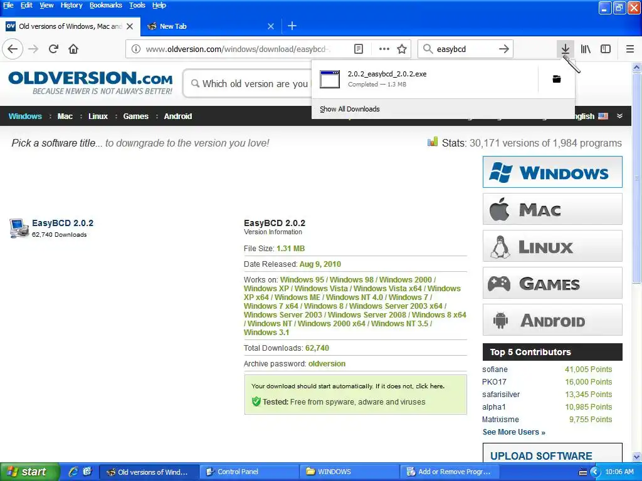The width and height of the screenshot is (642, 481).
Task: Open containing folder of downloaded file
Action: tap(557, 79)
